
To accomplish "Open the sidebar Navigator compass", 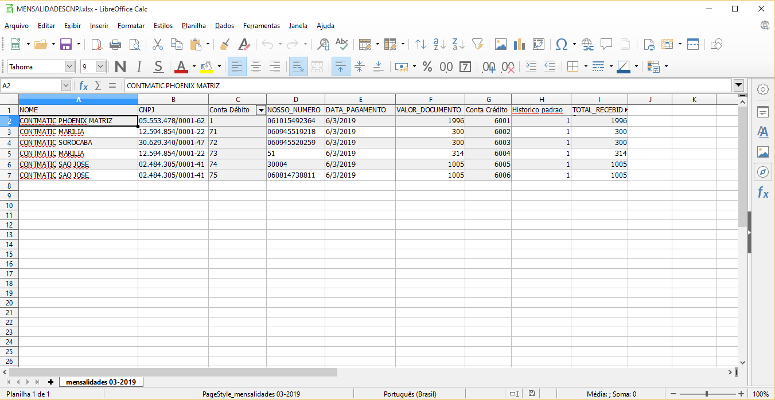I will point(762,171).
